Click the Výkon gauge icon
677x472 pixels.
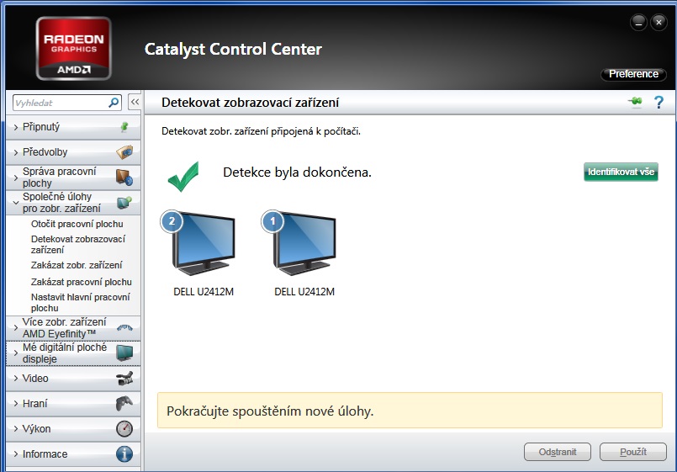[124, 429]
